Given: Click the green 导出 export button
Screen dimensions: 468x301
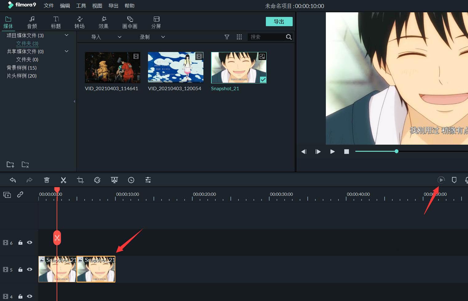Looking at the screenshot, I should (279, 21).
